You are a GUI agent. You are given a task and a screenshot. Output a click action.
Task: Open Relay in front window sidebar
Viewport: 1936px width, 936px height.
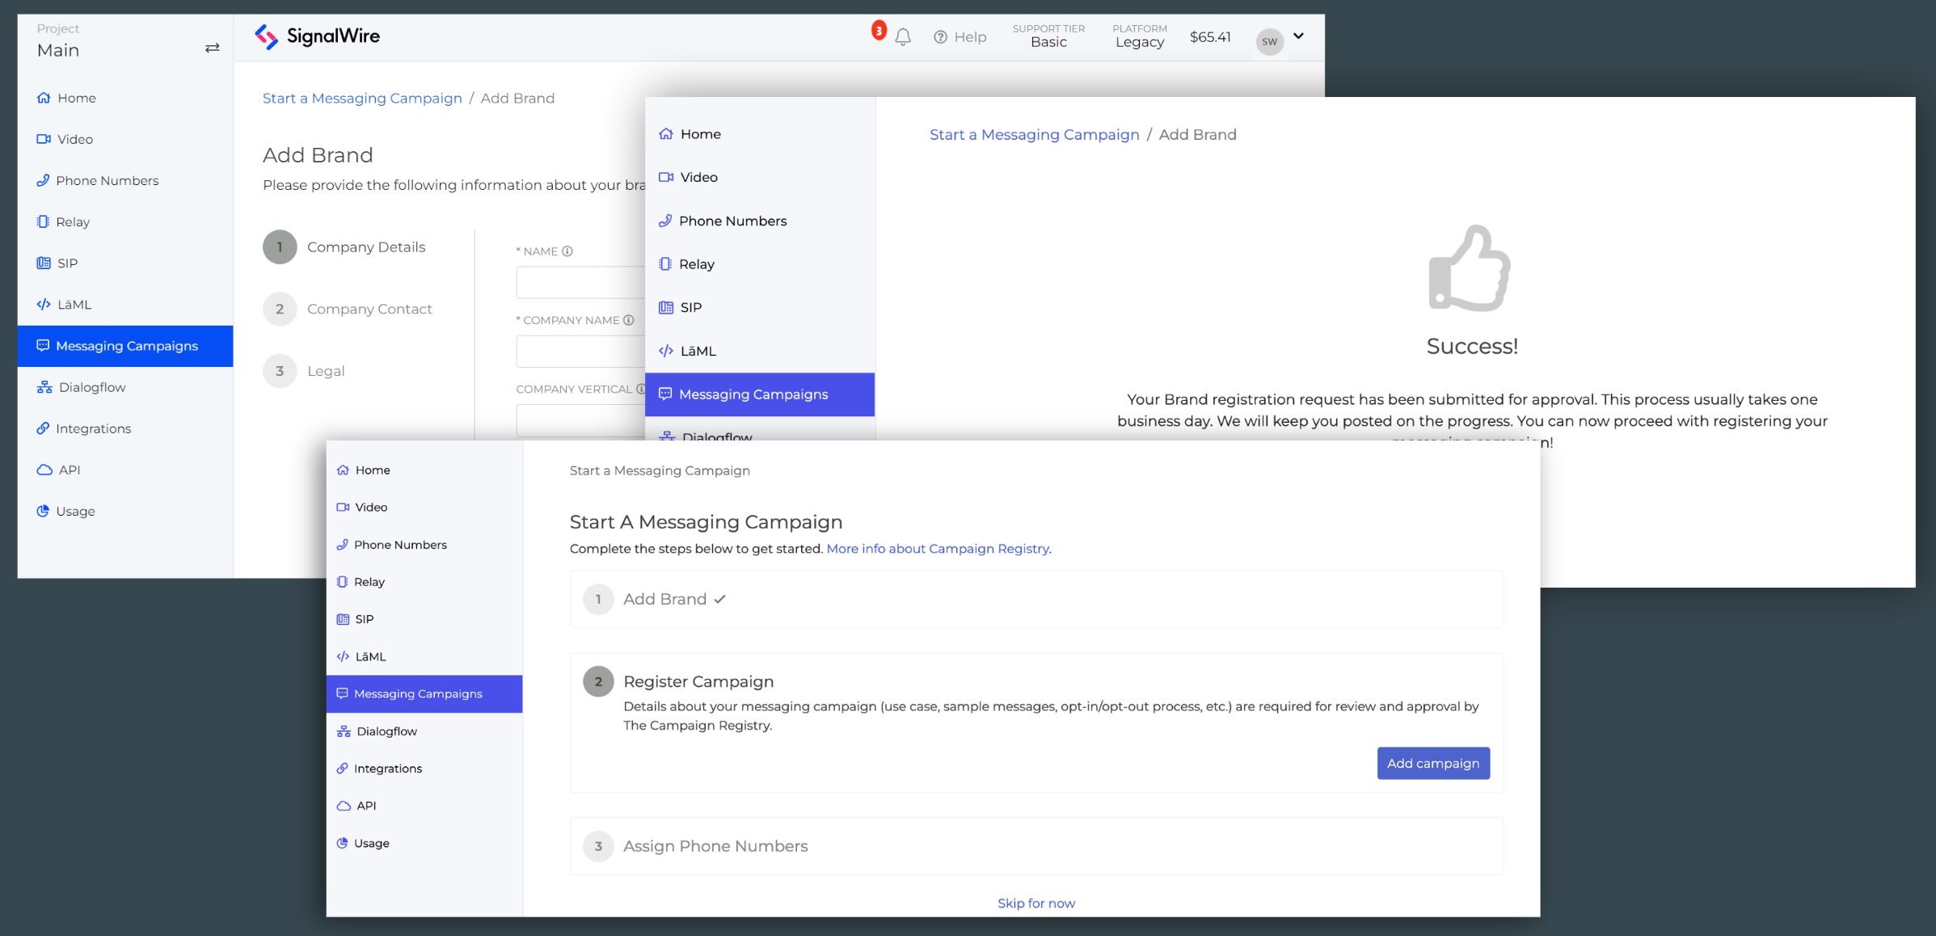click(x=424, y=582)
